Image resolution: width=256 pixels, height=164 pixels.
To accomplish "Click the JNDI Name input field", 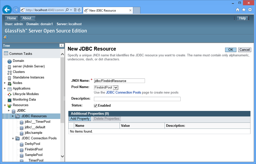I will [119, 81].
